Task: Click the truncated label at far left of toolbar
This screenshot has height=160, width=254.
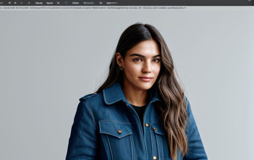Action: tap(1, 3)
